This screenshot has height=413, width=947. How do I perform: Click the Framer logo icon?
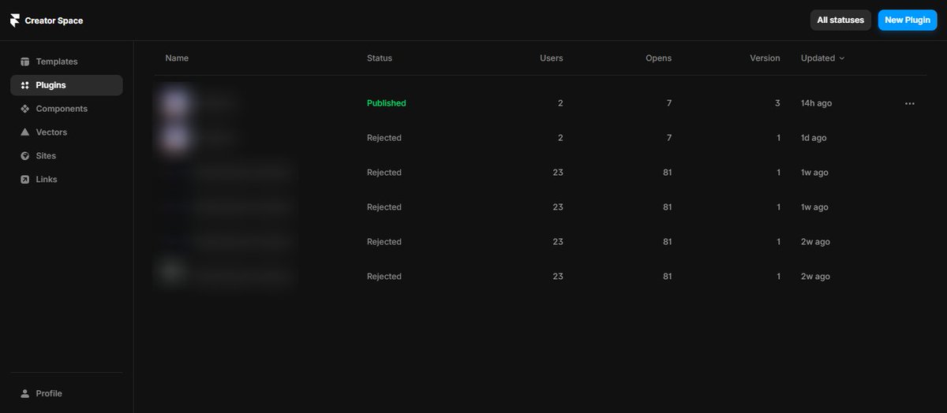[15, 20]
